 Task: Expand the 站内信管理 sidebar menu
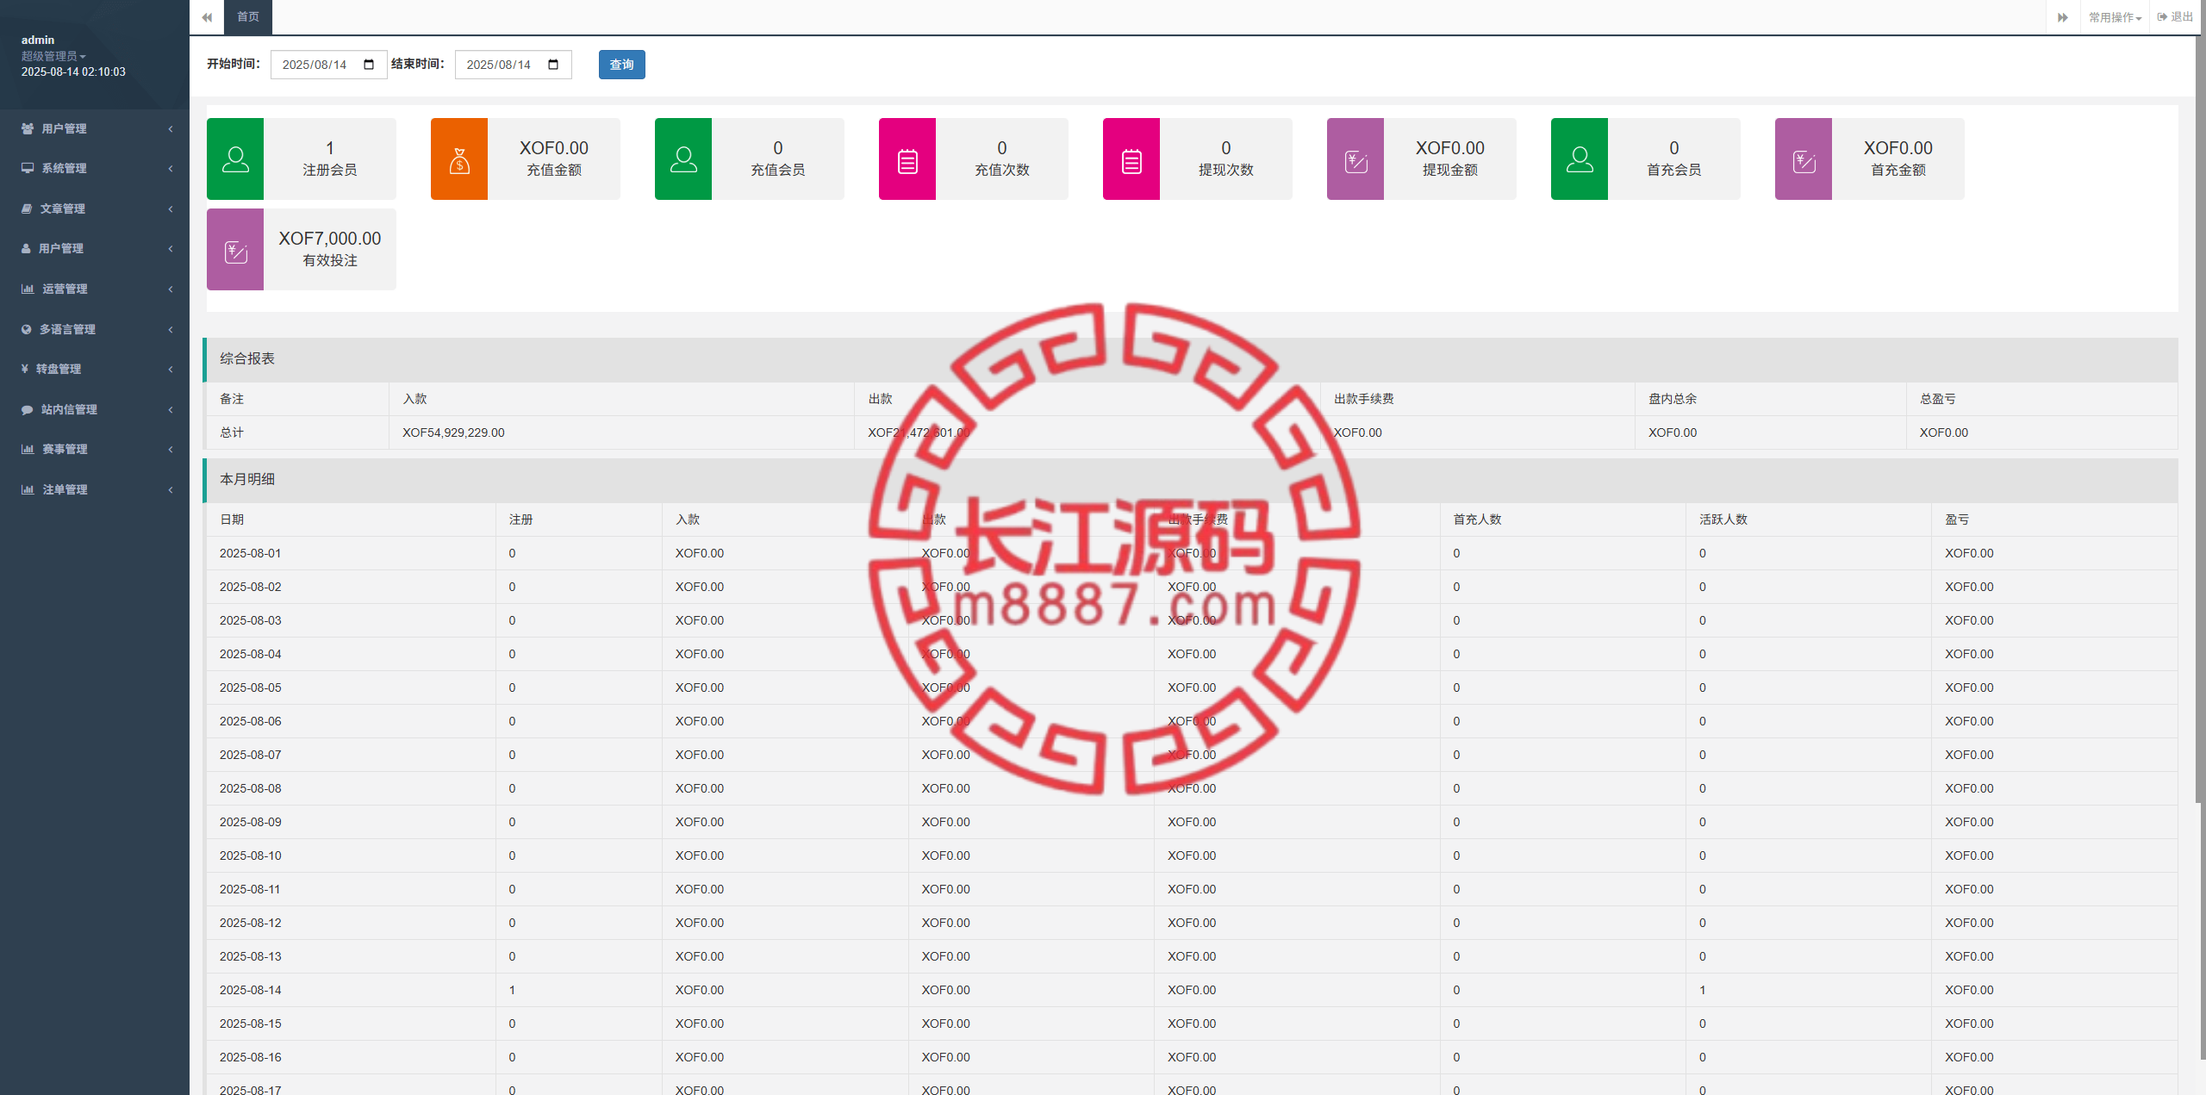coord(95,409)
